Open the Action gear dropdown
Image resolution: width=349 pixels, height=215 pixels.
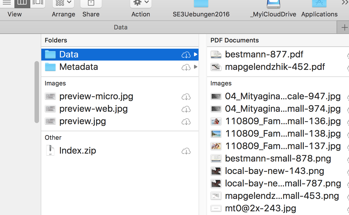(x=141, y=3)
